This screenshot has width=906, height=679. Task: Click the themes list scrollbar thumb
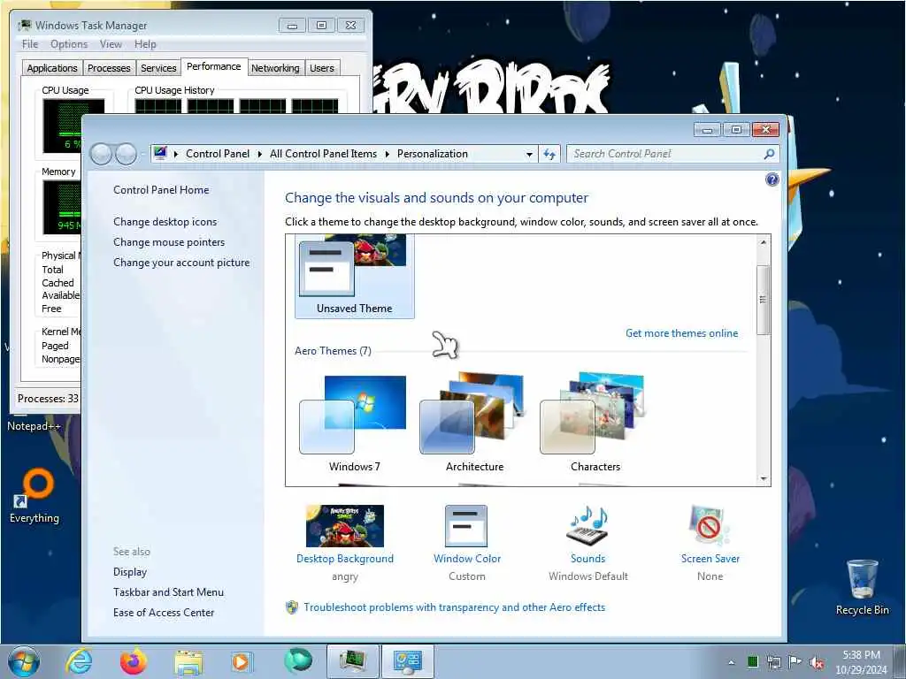click(764, 300)
